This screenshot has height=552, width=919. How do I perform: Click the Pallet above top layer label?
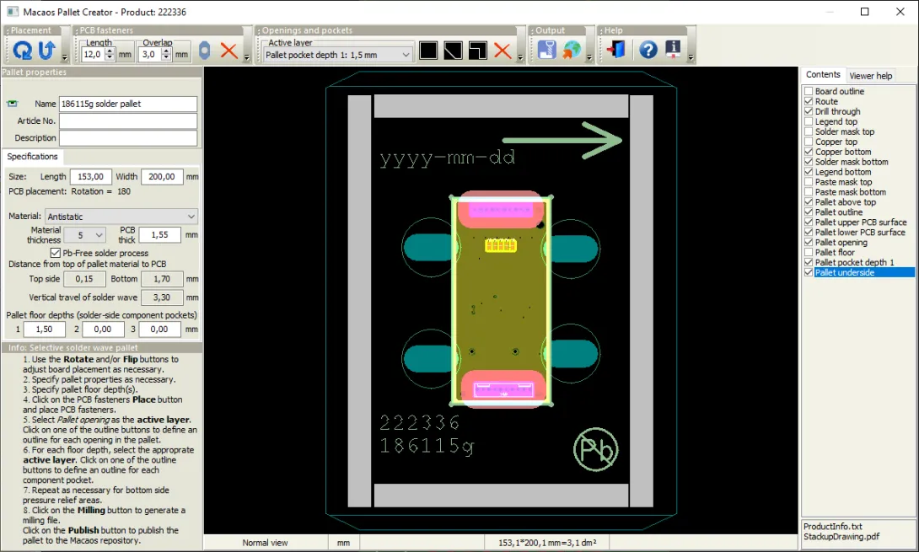(x=845, y=202)
